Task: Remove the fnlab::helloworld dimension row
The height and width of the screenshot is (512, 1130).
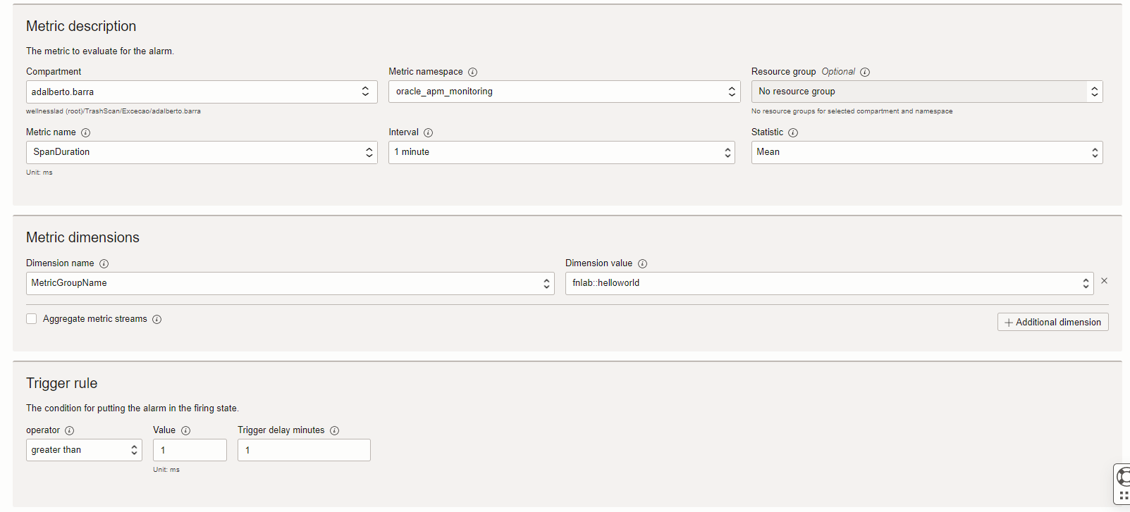Action: (1105, 281)
